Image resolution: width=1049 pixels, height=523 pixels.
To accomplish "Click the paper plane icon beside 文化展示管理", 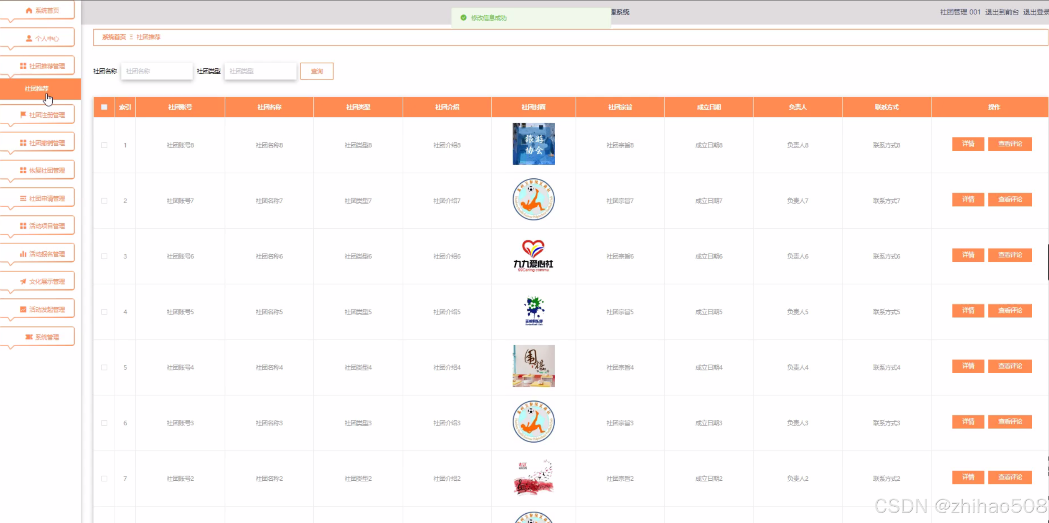I will coord(23,281).
